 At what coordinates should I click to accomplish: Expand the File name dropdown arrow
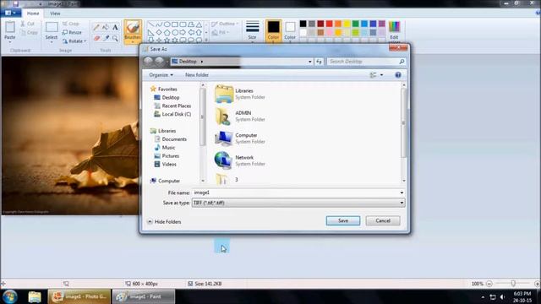point(402,193)
